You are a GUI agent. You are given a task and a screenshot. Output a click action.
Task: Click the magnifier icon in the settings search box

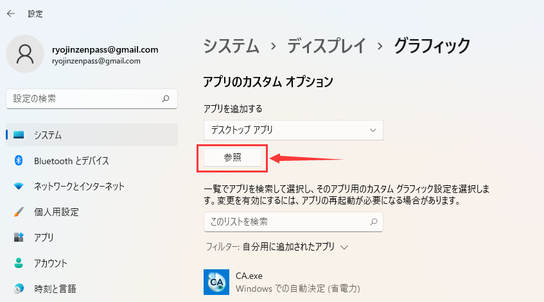[166, 99]
